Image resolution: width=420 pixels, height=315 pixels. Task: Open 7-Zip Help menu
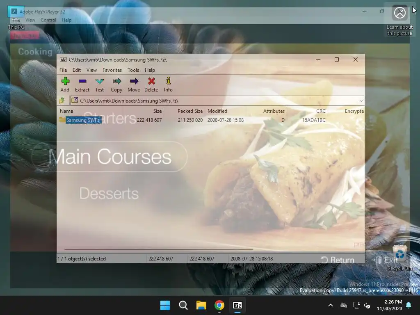tap(150, 70)
